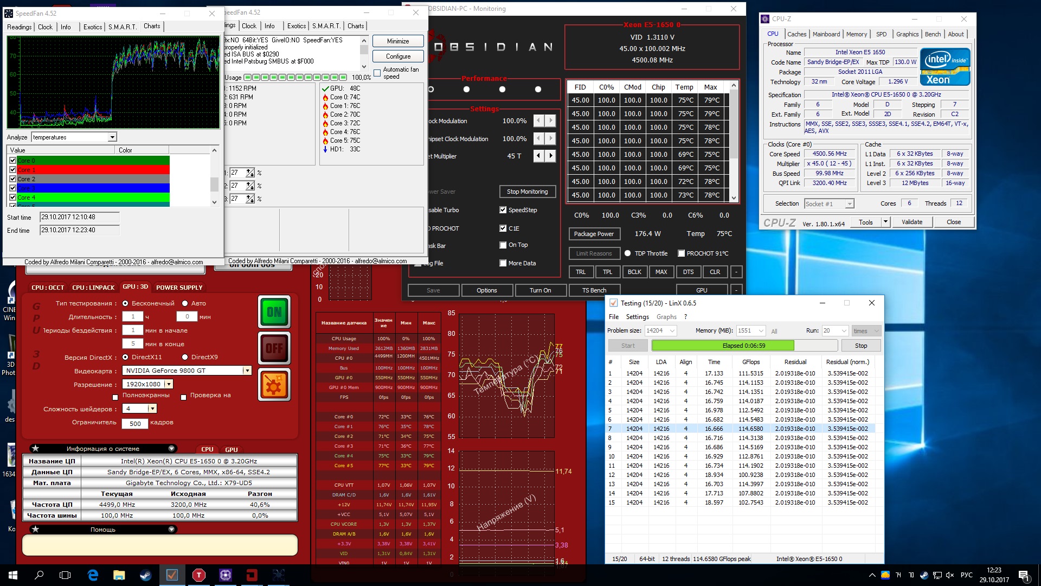Screen dimensions: 1041x586
Task: Switch to SpeedFan fan taskbar icon
Action: point(278,575)
